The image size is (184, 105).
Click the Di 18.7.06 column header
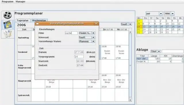(x=108, y=30)
